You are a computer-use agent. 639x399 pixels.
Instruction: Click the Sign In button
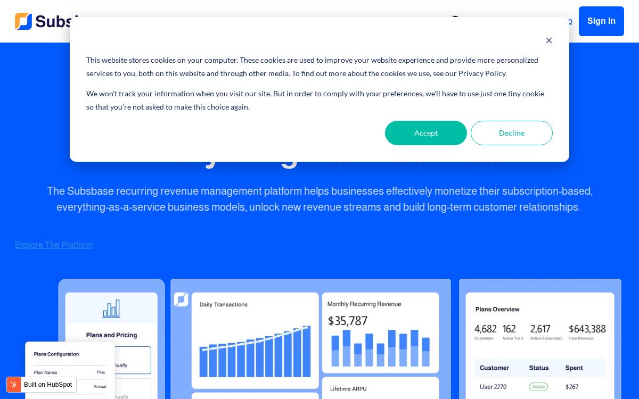601,21
